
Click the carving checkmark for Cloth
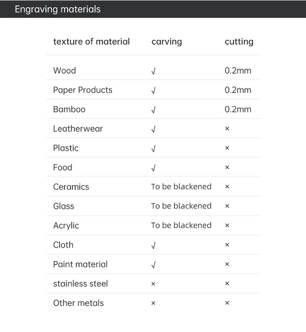pyautogui.click(x=153, y=245)
